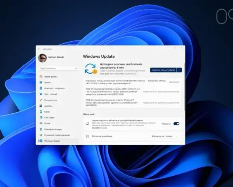Click 'Więcej opcji' section heading
The width and height of the screenshot is (233, 187).
(89, 114)
